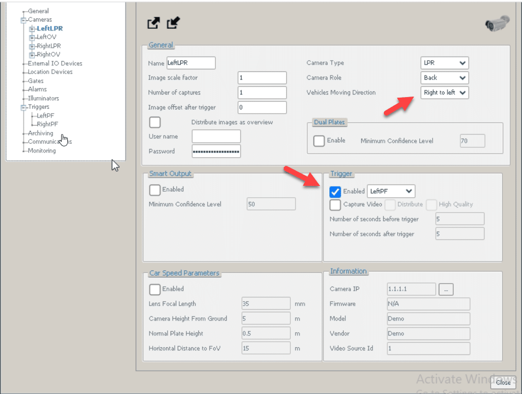Select the Archiving tree item
The height and width of the screenshot is (394, 522).
click(x=40, y=133)
